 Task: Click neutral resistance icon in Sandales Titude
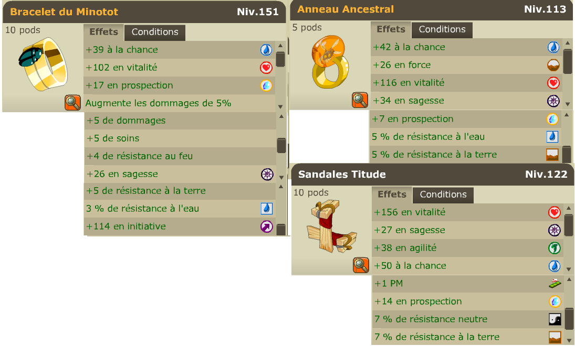click(555, 319)
